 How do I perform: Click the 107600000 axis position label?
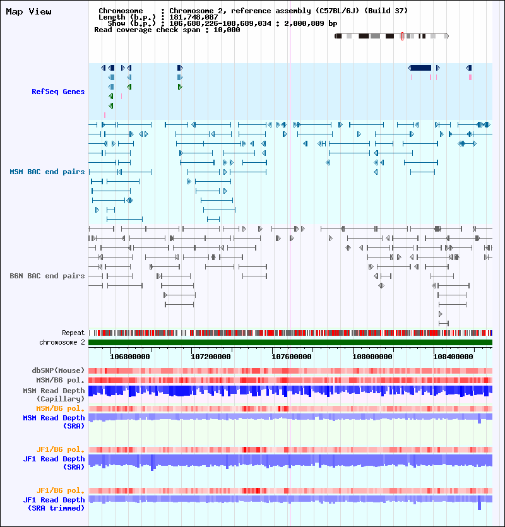(292, 357)
